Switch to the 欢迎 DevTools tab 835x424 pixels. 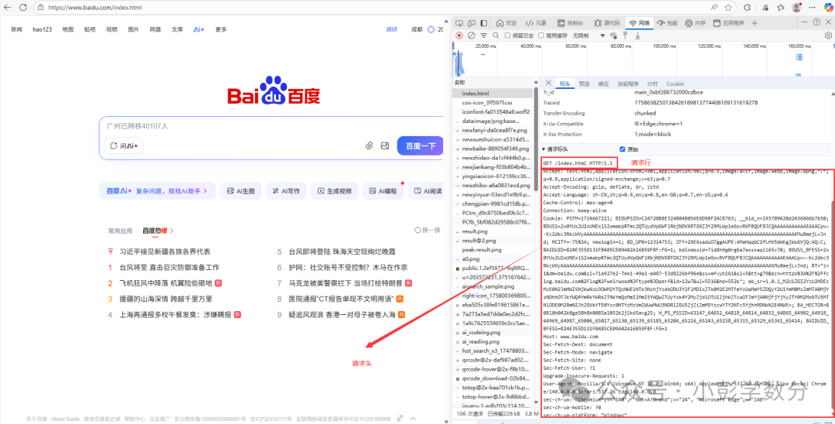coord(506,23)
